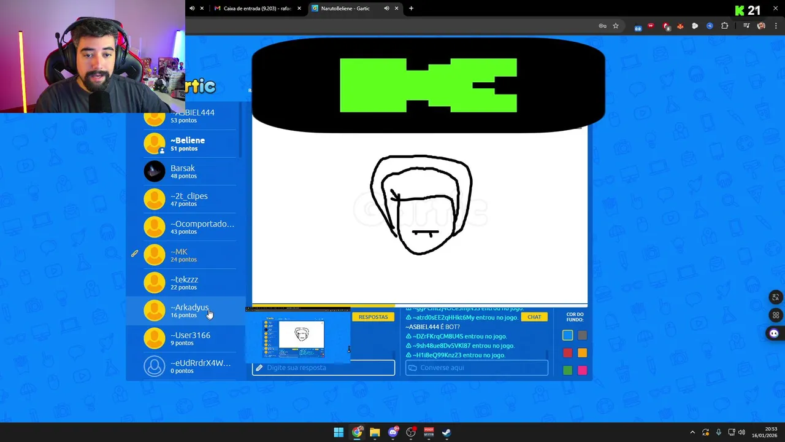Click the white circular extension icon
The height and width of the screenshot is (442, 785).
tap(695, 26)
